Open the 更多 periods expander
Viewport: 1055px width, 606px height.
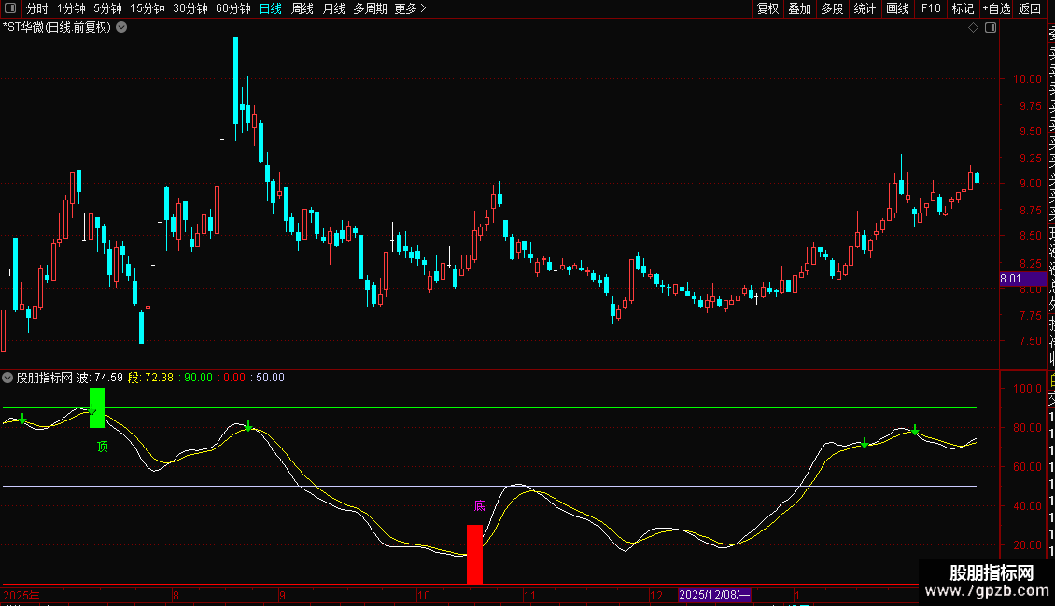pyautogui.click(x=410, y=9)
